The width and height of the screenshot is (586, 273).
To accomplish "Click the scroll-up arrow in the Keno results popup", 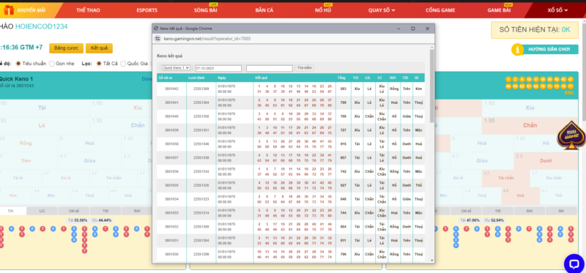I will [x=432, y=48].
